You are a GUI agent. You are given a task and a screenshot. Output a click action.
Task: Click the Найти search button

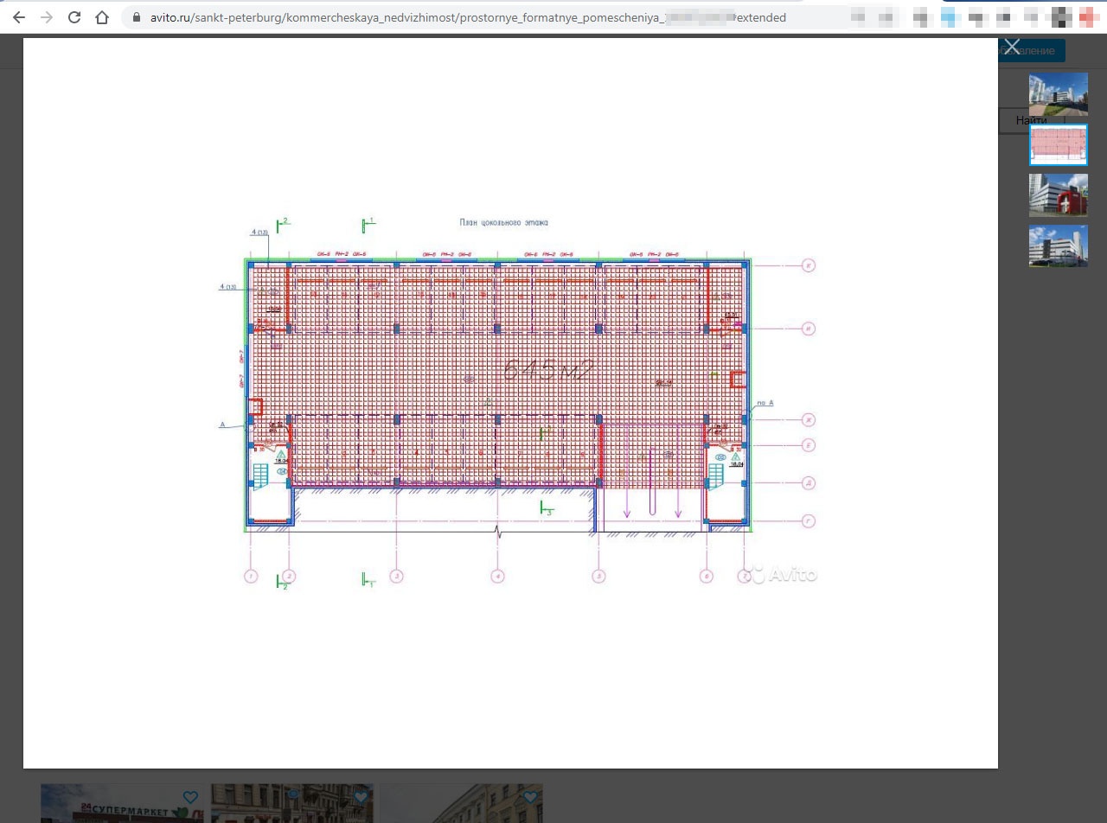click(x=1032, y=121)
